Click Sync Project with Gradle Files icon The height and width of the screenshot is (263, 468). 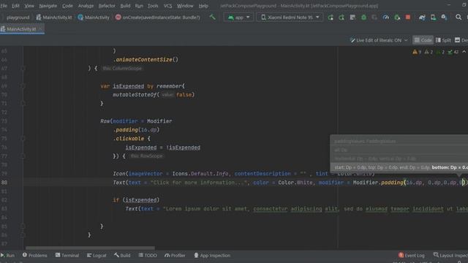click(x=422, y=18)
